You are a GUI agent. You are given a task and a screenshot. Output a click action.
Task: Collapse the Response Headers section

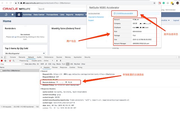(x=40, y=89)
